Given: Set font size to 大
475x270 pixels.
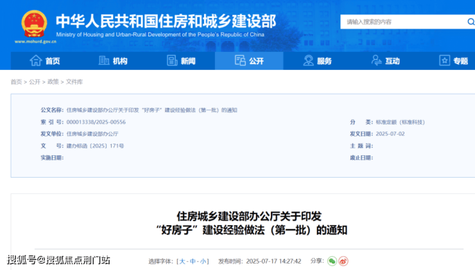Looking at the screenshot, I should pyautogui.click(x=182, y=261).
